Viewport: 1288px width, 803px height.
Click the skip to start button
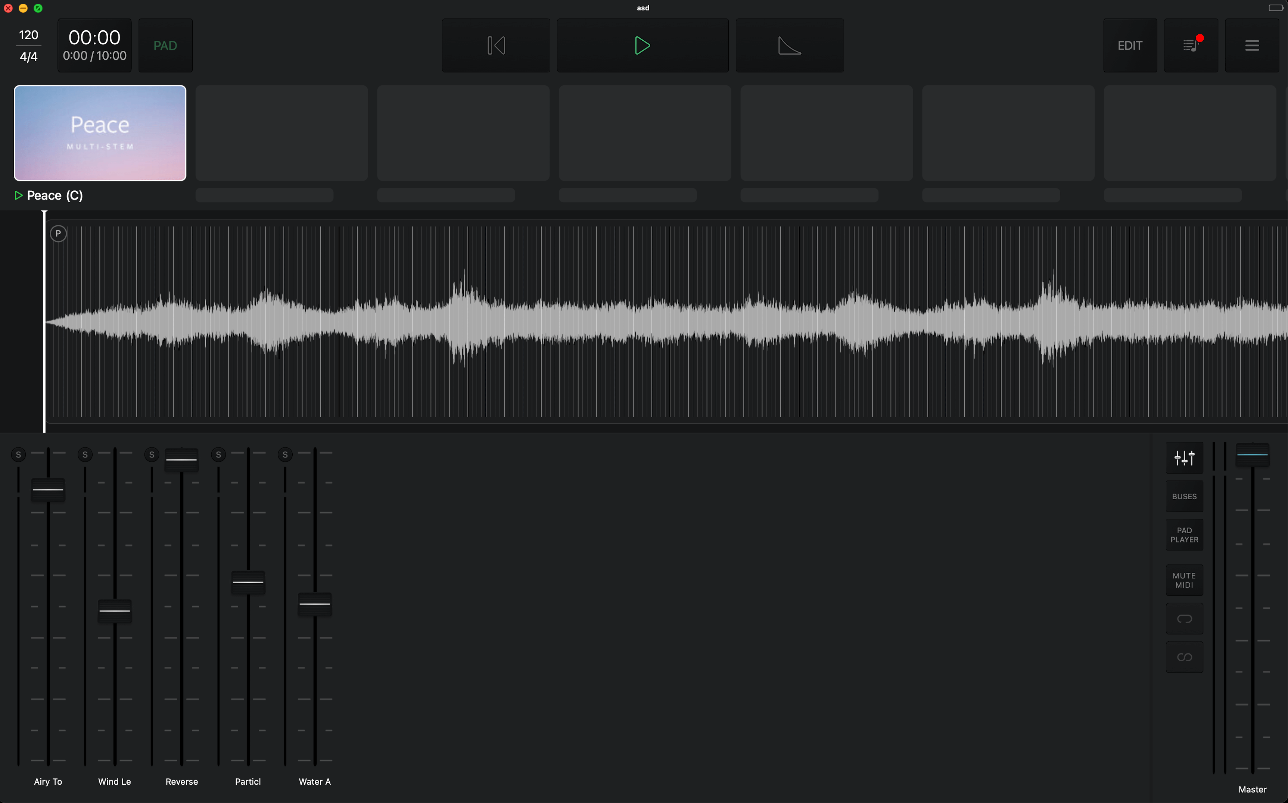point(496,46)
